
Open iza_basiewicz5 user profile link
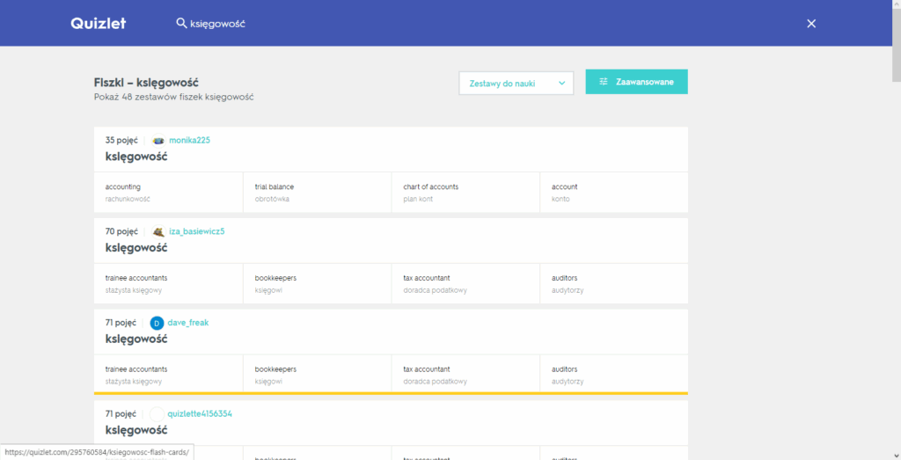(x=196, y=232)
